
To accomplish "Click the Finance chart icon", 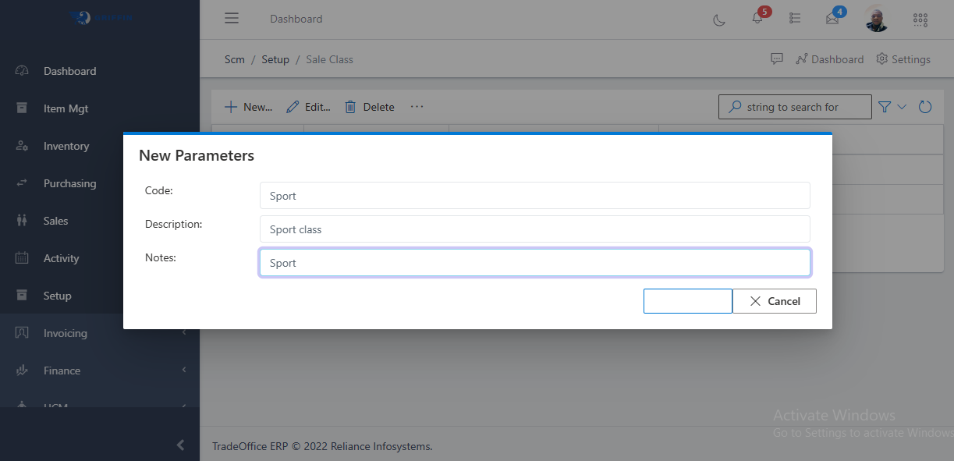I will (22, 371).
